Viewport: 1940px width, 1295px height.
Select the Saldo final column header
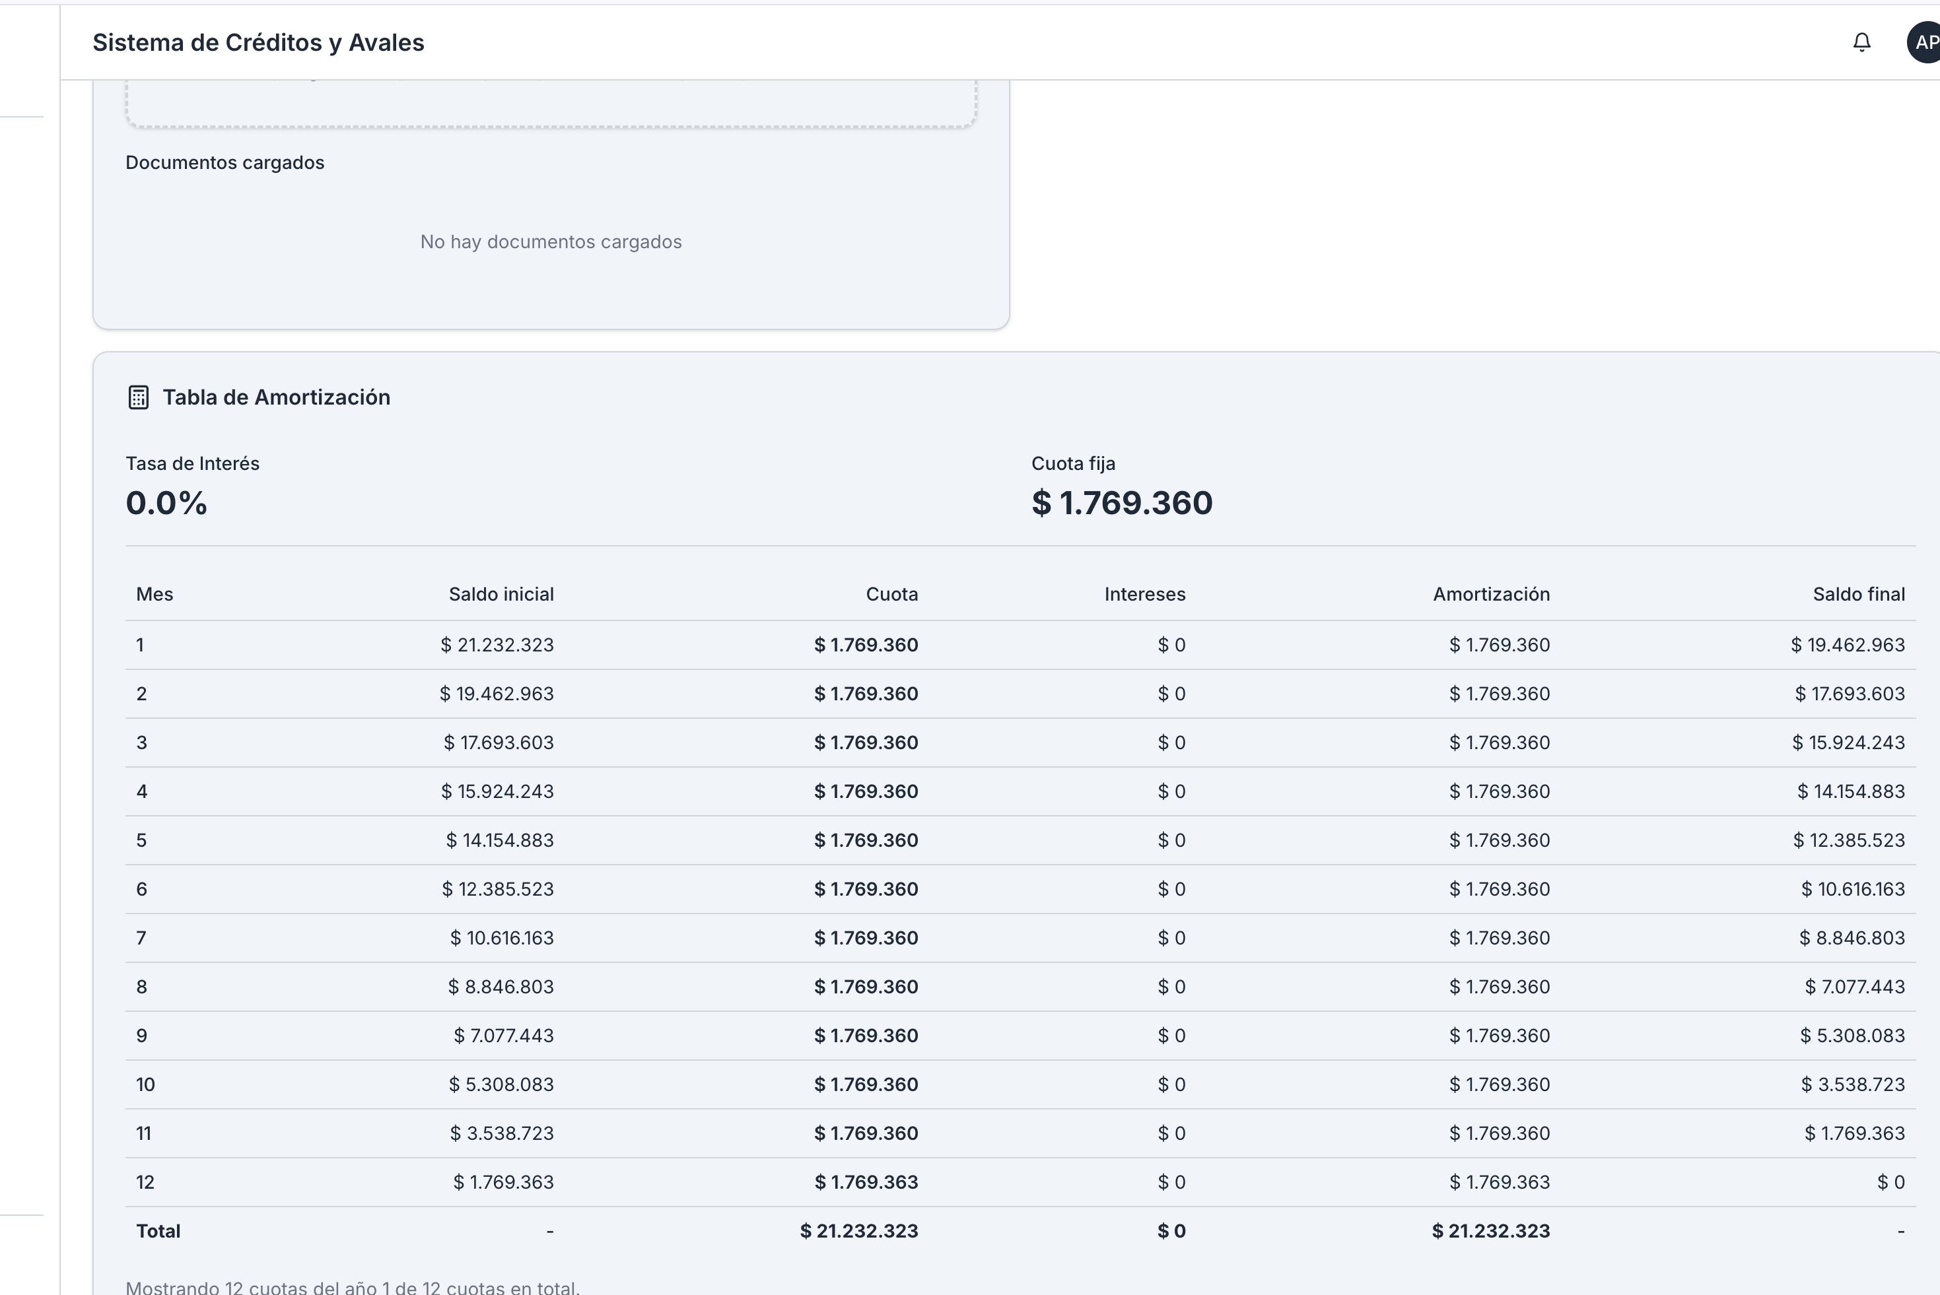1858,594
